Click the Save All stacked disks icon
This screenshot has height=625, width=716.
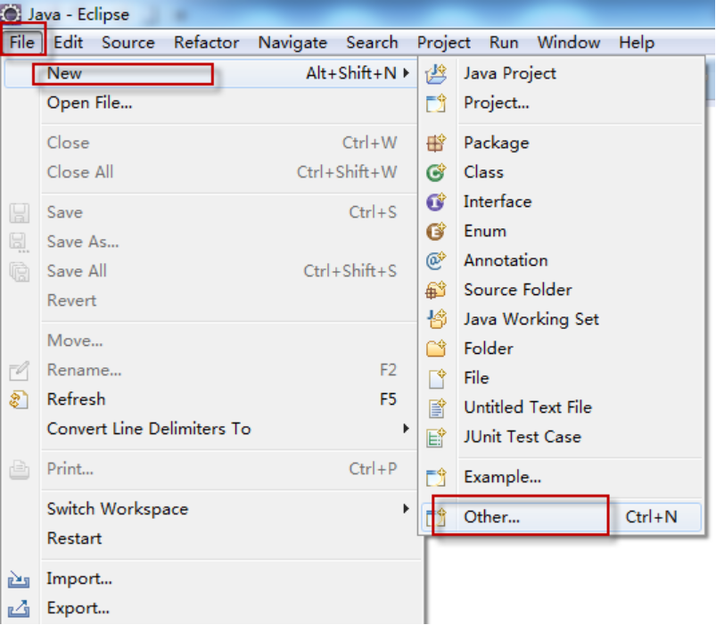coord(20,272)
